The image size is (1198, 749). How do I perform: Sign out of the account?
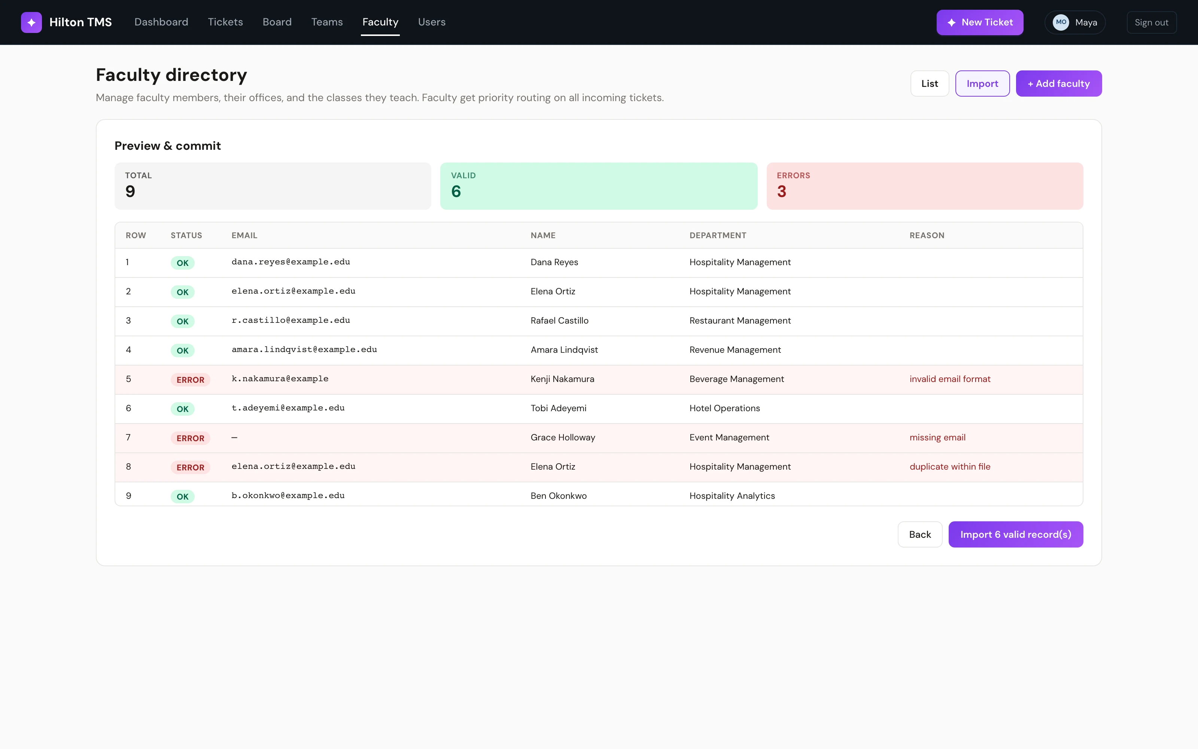click(1152, 22)
